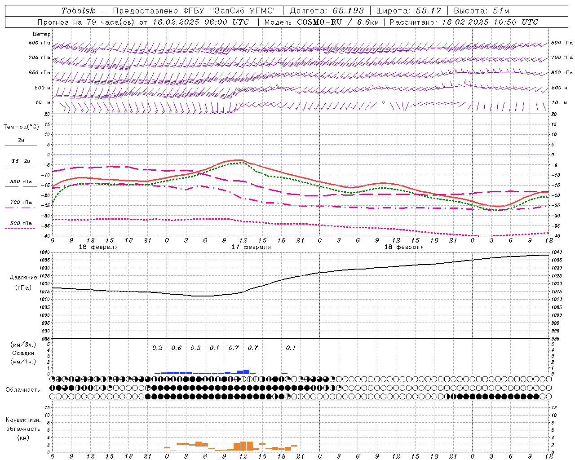Click the Конвективн. chart label
This screenshot has width=575, height=460.
[23, 420]
